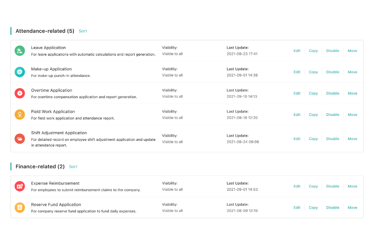Sort the Attendance-related group
The width and height of the screenshot is (374, 241).
[83, 31]
